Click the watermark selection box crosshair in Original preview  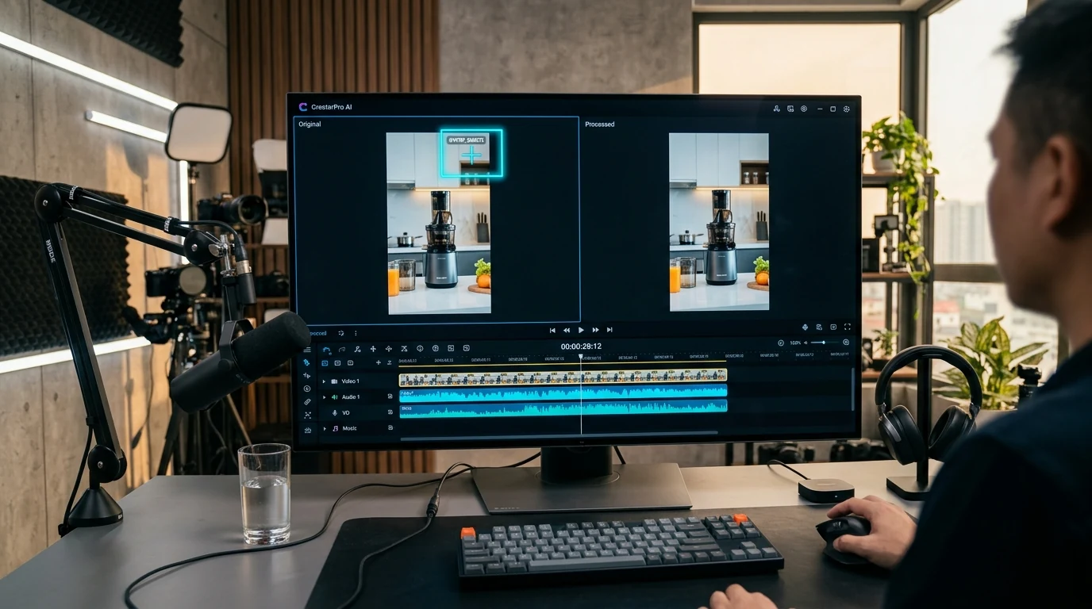(471, 155)
